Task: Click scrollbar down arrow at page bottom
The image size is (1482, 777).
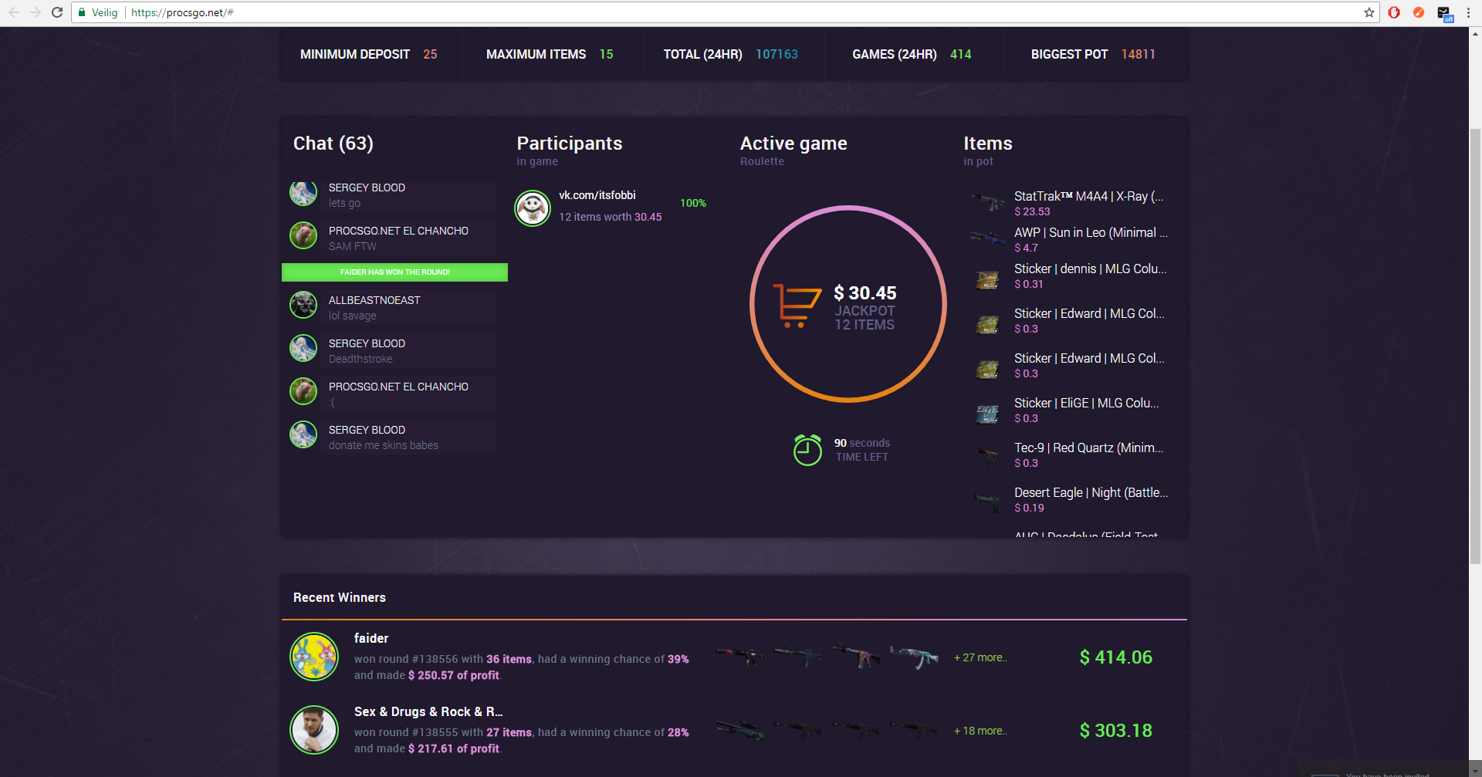Action: (1475, 769)
